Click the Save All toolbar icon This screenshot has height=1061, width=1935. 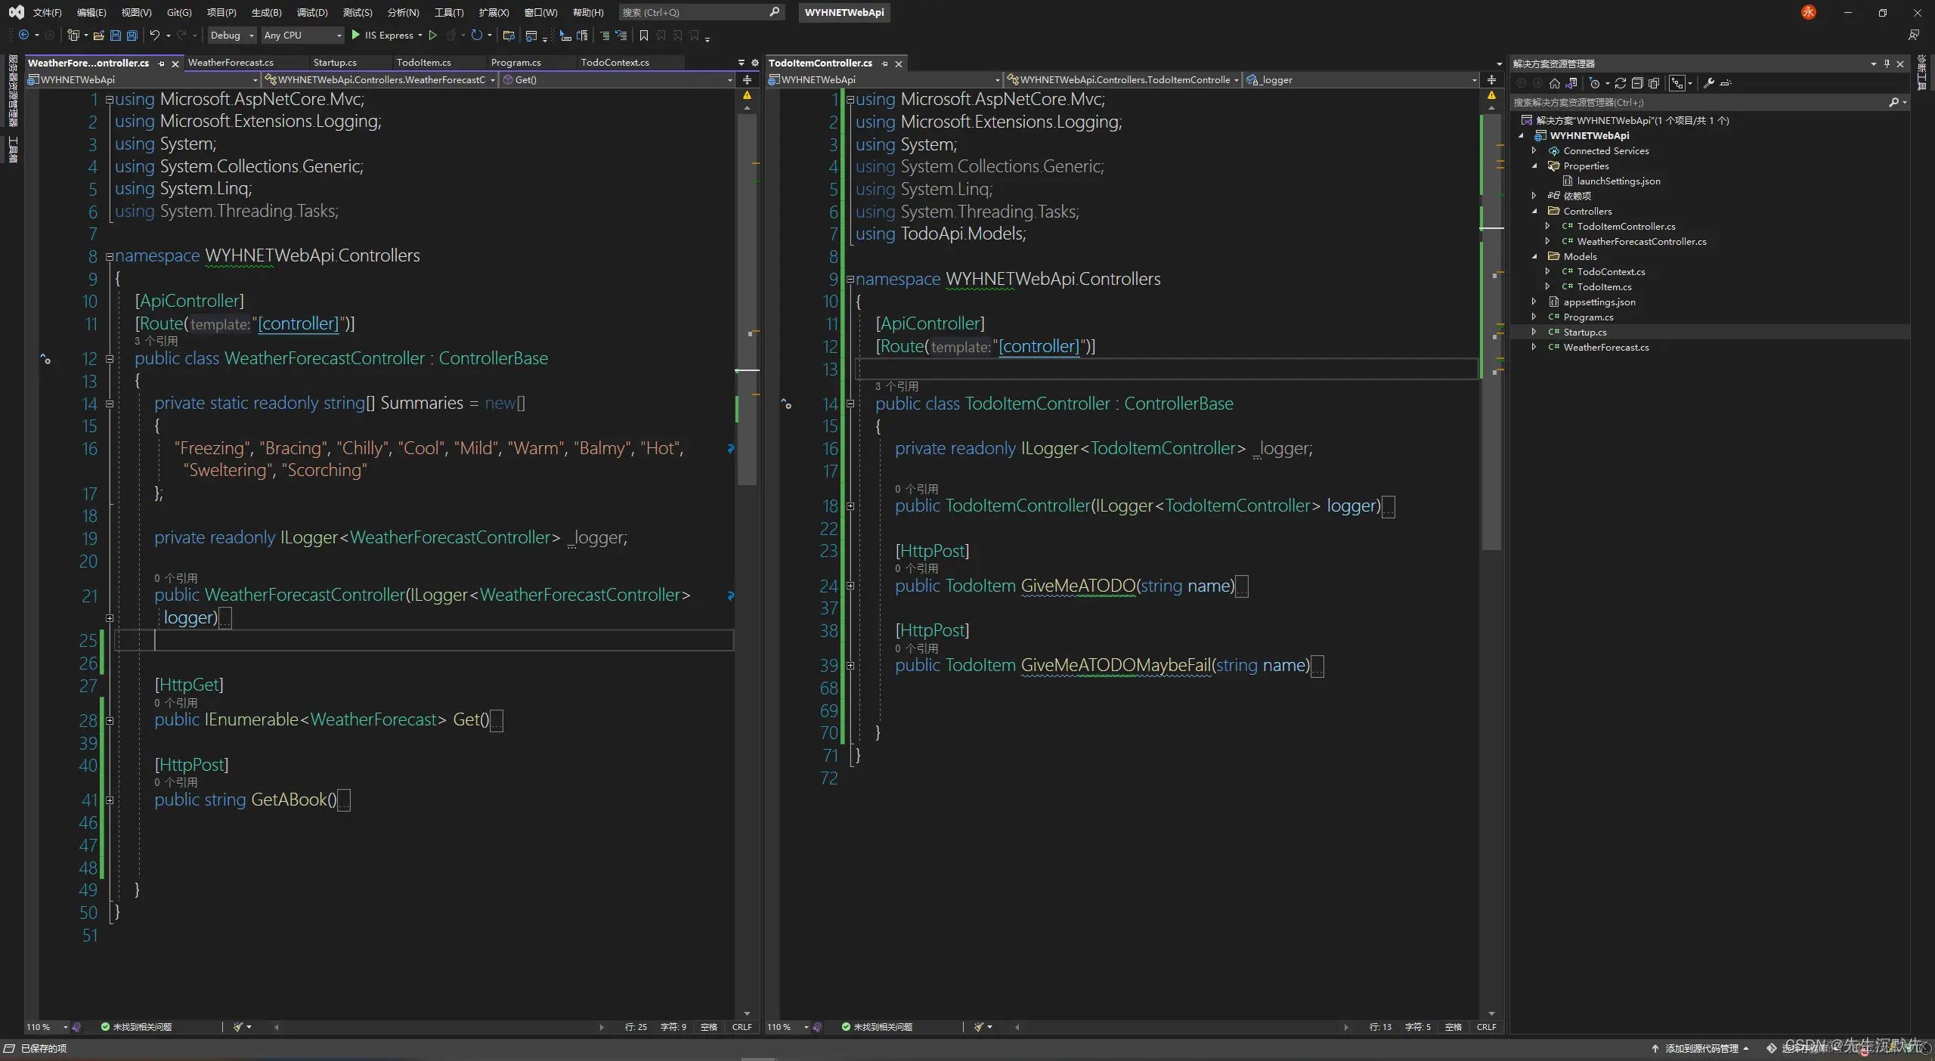(132, 35)
